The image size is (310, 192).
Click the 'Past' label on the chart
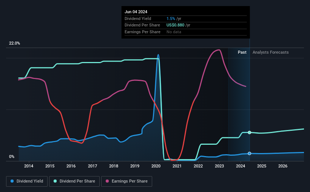(x=242, y=52)
